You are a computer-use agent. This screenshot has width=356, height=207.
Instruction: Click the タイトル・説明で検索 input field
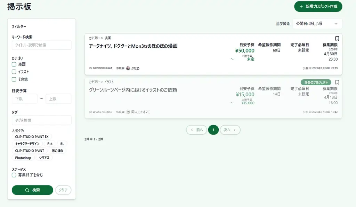coord(41,45)
